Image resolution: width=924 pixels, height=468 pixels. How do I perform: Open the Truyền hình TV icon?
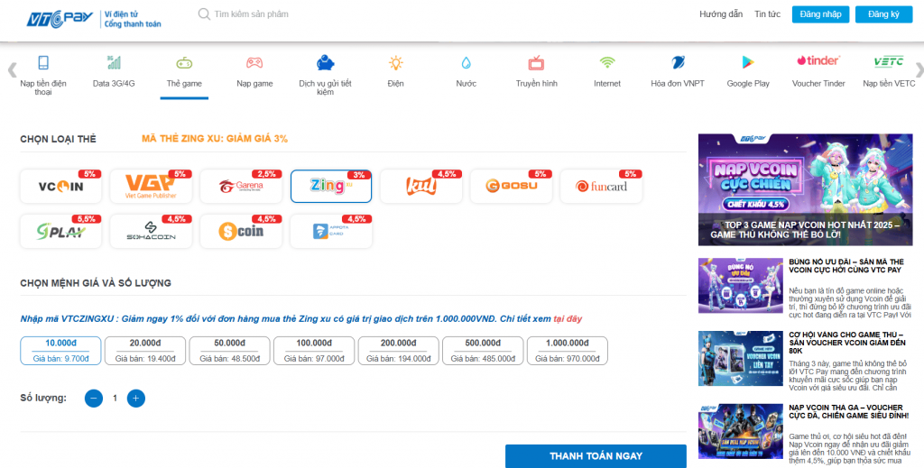pos(536,62)
